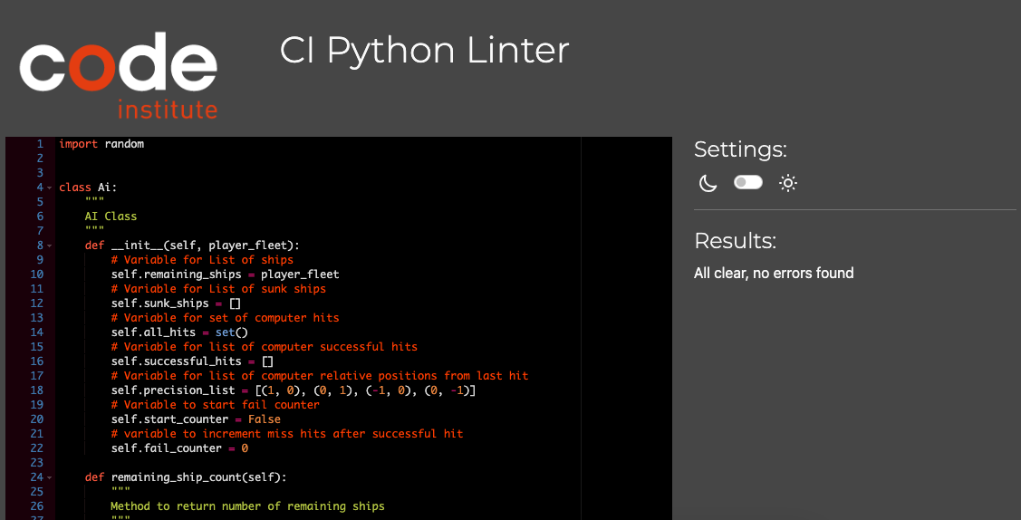Viewport: 1021px width, 520px height.
Task: Click 'self.fail_counter = 0' line
Action: click(x=179, y=448)
